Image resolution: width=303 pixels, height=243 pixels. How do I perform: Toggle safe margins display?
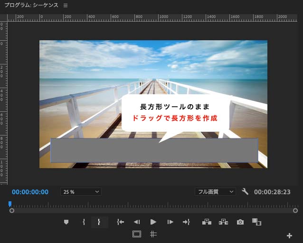[137, 234]
